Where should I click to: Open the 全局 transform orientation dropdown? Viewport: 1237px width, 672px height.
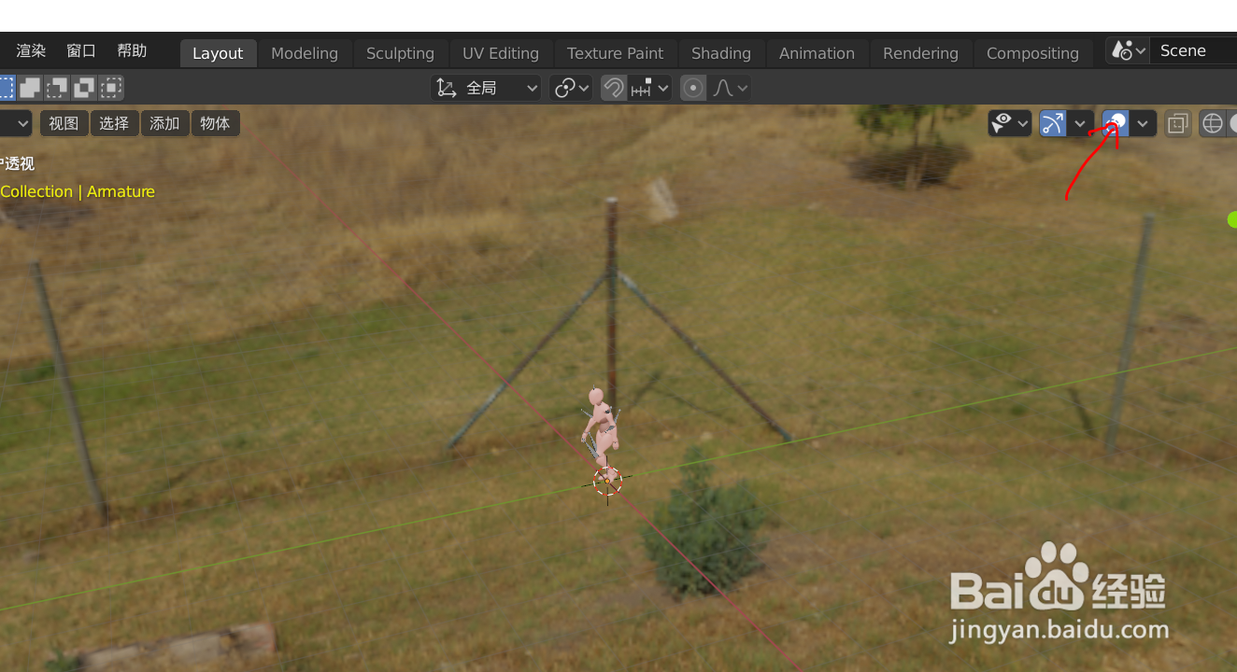click(x=486, y=88)
